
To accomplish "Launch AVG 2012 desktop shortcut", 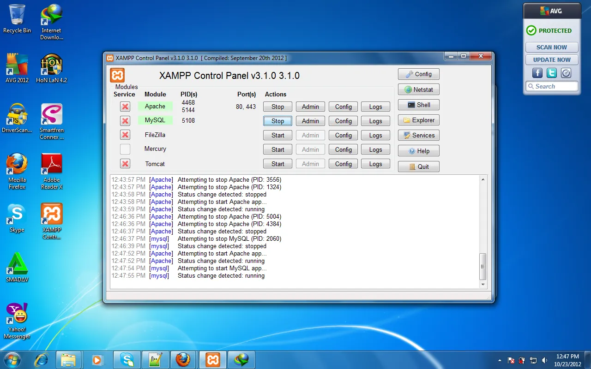I will click(x=17, y=68).
